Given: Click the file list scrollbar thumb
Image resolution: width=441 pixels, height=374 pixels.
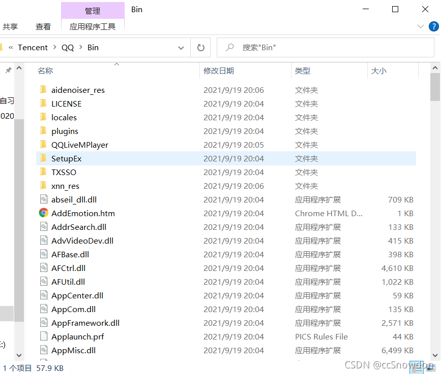Looking at the screenshot, I should click(435, 87).
